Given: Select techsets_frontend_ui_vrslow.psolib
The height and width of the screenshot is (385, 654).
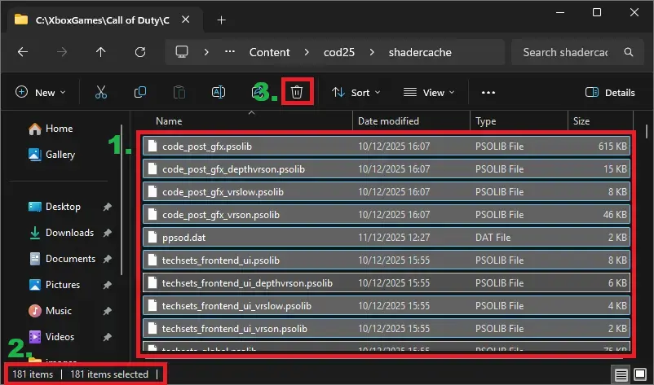Looking at the screenshot, I should click(x=387, y=306).
